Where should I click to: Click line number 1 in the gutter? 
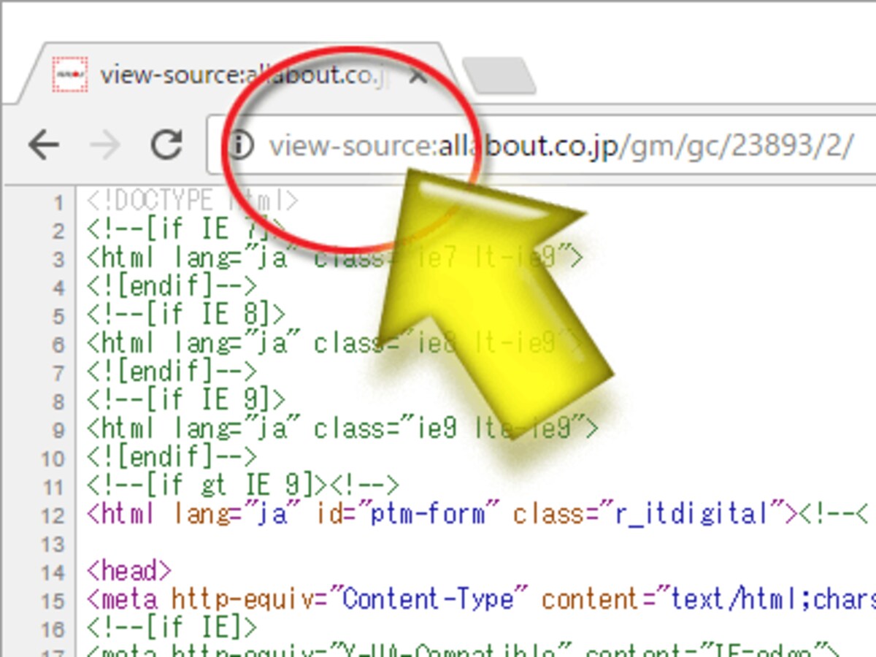(x=58, y=203)
